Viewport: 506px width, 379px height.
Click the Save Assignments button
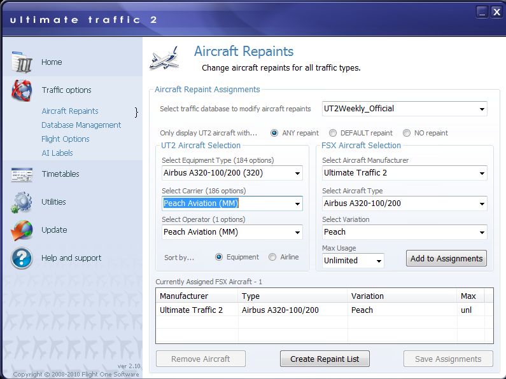click(x=448, y=359)
